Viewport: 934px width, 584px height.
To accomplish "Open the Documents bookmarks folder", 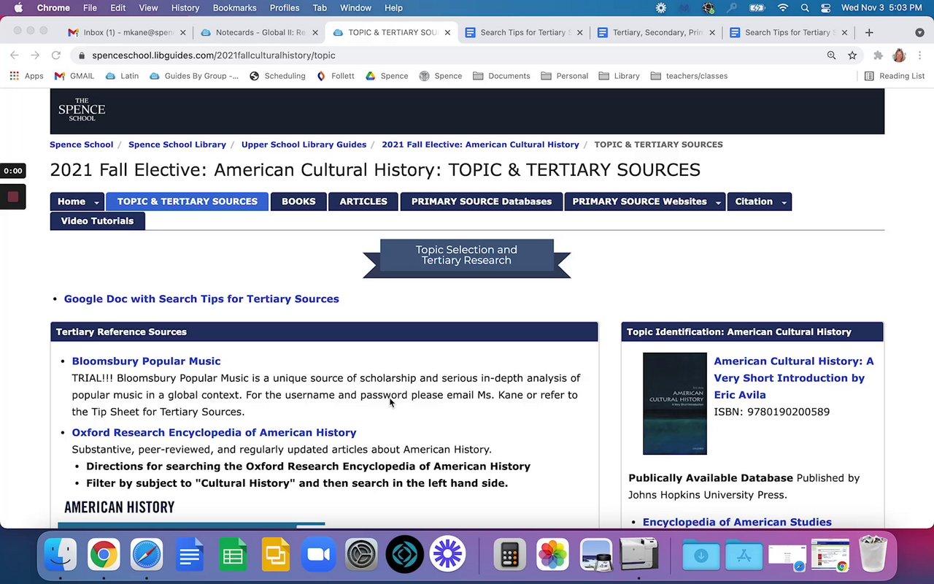I will (x=501, y=76).
